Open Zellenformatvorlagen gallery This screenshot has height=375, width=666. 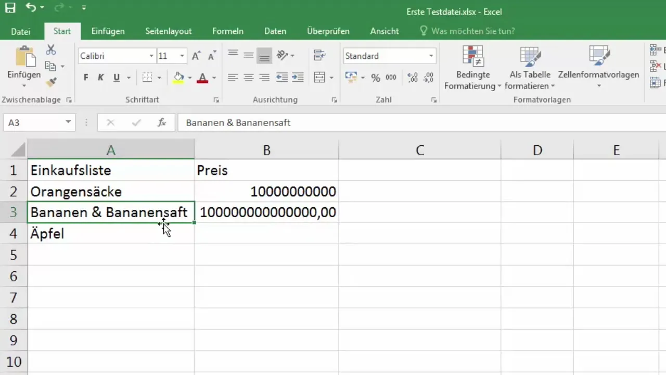598,68
